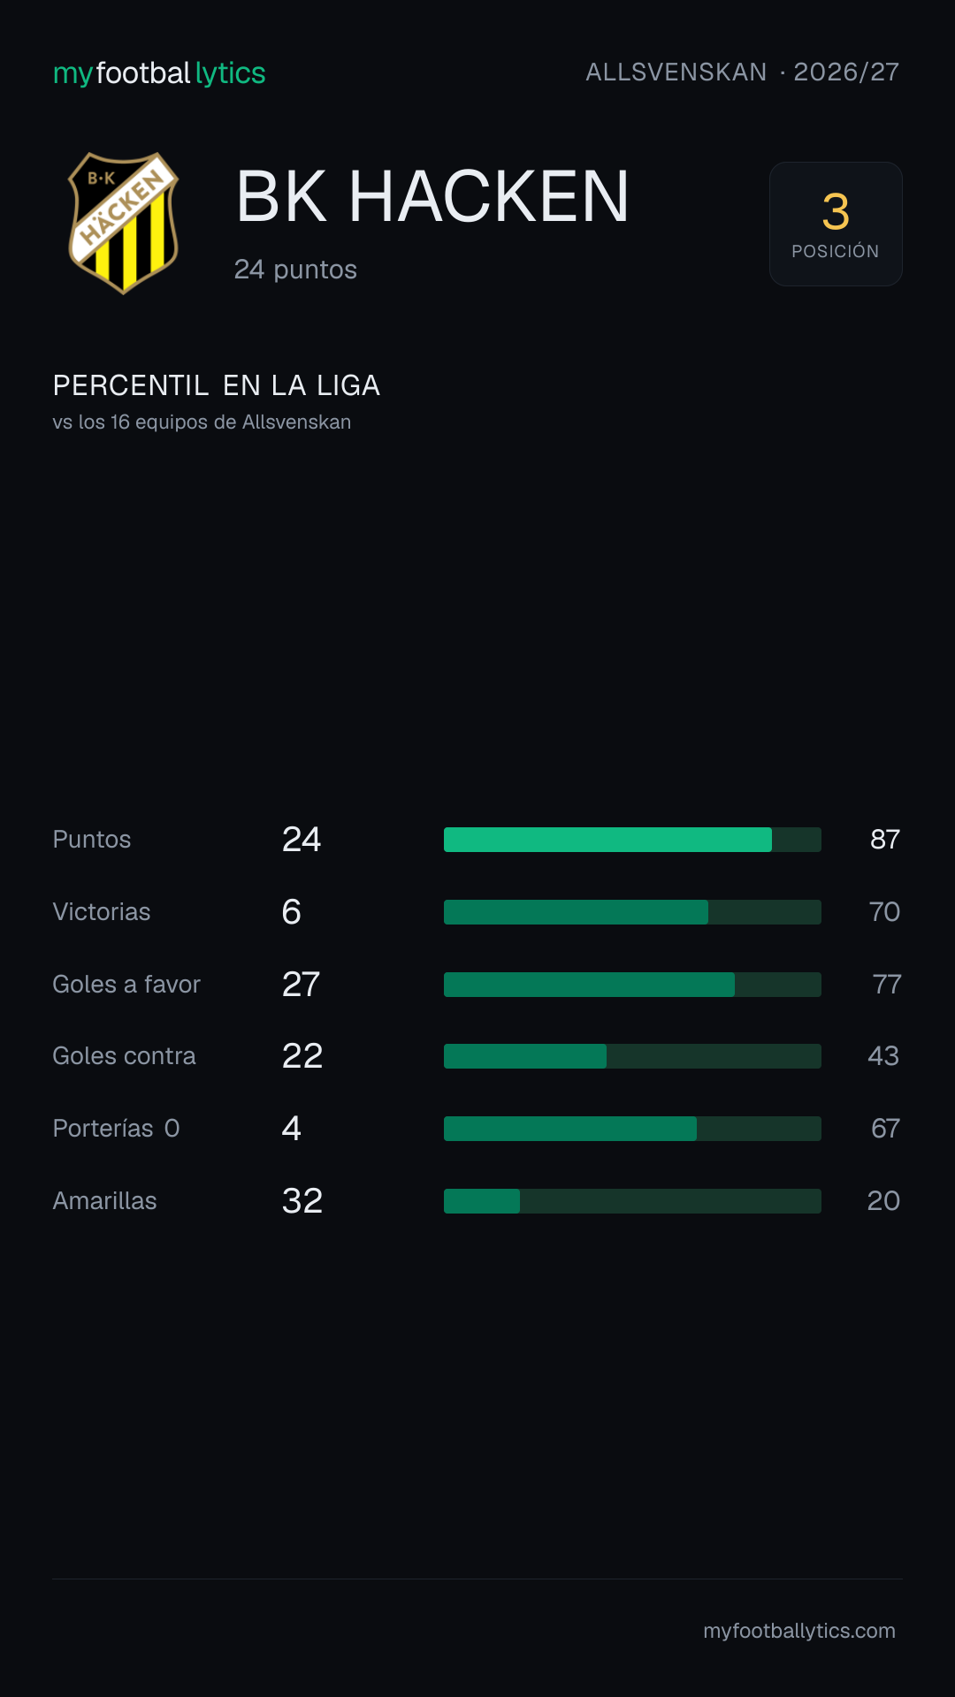Viewport: 955px width, 1697px height.
Task: Open the myfootballytics.com footer link
Action: point(799,1631)
